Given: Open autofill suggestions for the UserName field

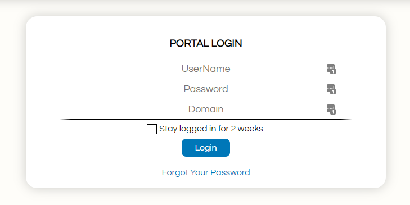Looking at the screenshot, I should click(x=331, y=69).
